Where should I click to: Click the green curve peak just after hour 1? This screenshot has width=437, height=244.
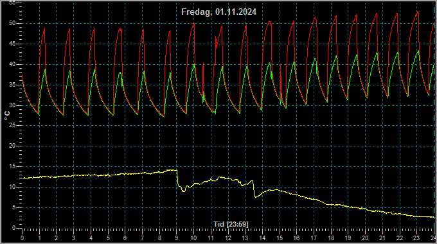pos(45,69)
